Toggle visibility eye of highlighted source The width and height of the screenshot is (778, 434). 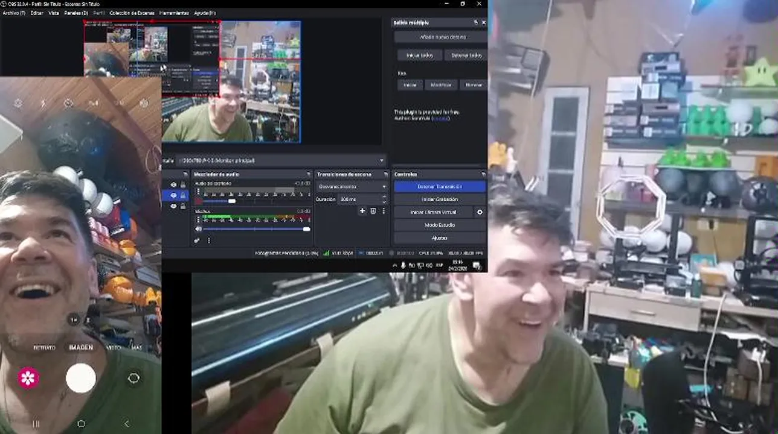pyautogui.click(x=173, y=195)
